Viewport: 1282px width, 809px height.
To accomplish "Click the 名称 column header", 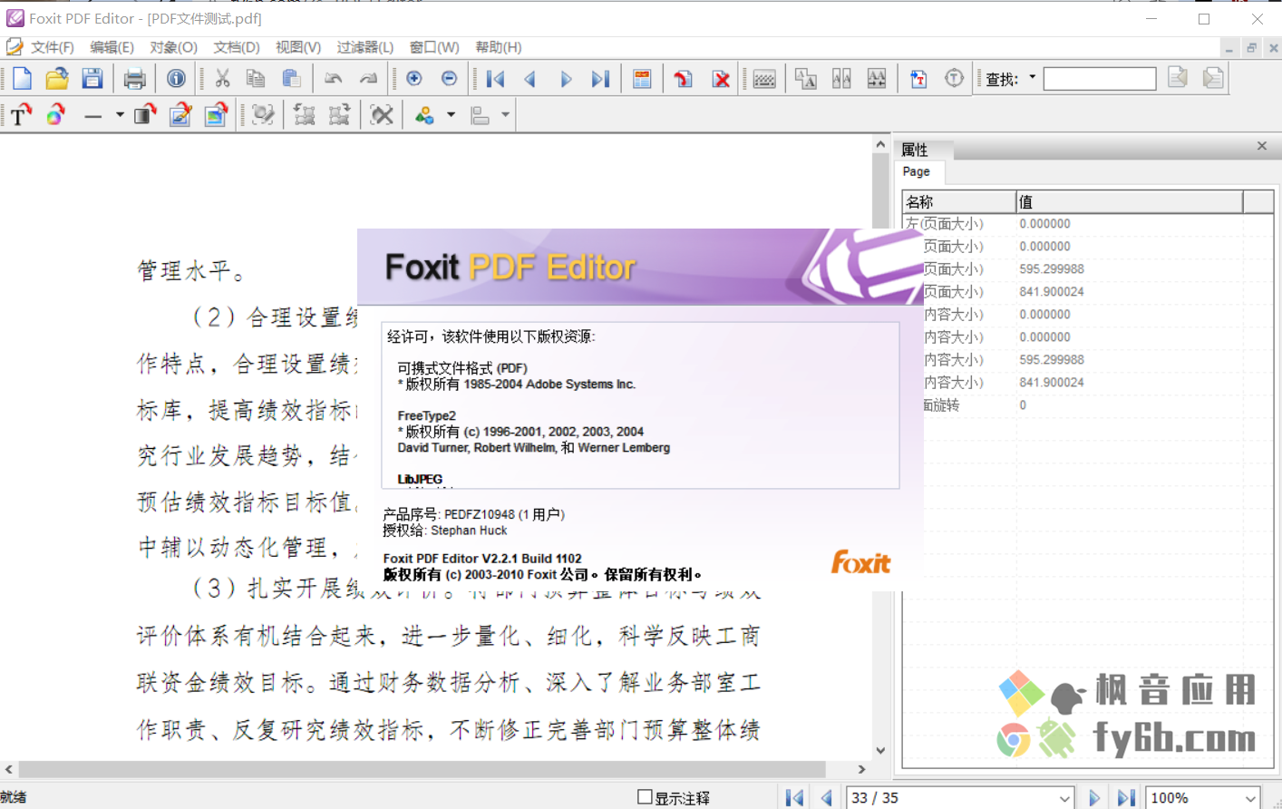I will tap(959, 201).
